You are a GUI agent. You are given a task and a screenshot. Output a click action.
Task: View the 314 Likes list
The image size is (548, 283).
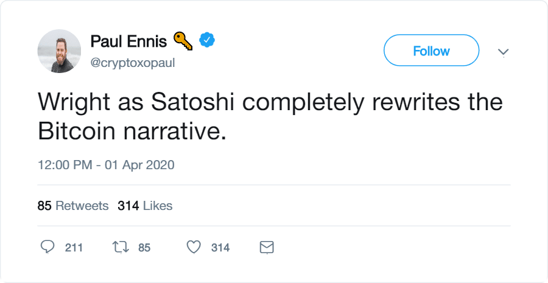tap(145, 206)
